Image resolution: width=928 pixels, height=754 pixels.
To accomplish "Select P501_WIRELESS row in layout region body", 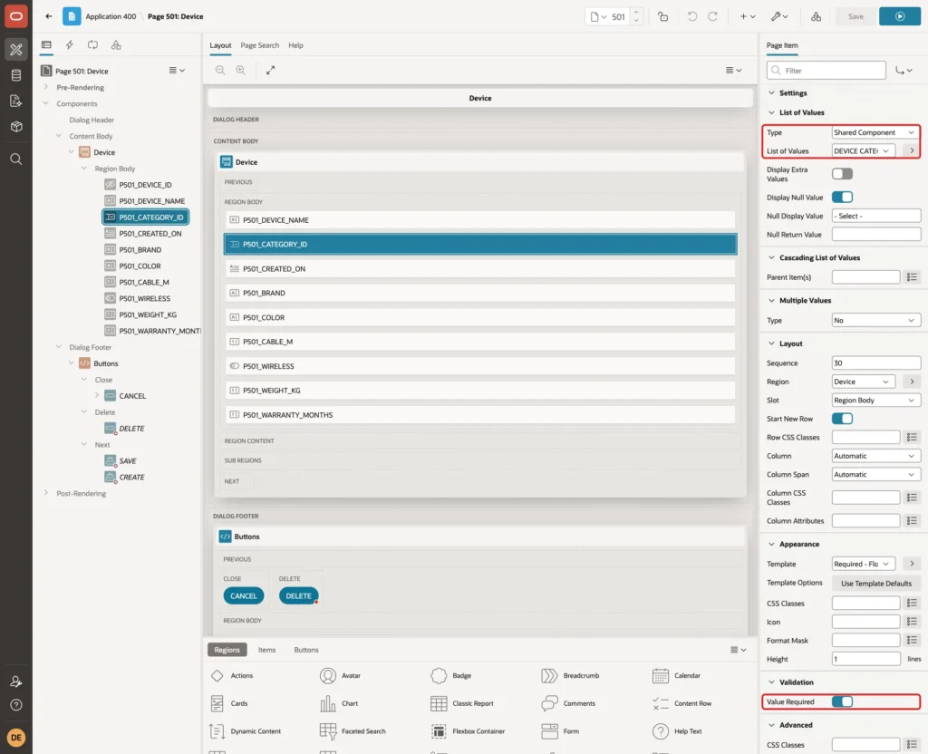I will point(480,366).
